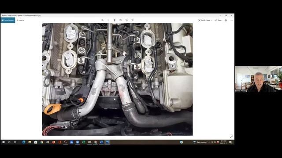Click the taskbar clock and date
The width and height of the screenshot is (282, 158).
(x=223, y=142)
